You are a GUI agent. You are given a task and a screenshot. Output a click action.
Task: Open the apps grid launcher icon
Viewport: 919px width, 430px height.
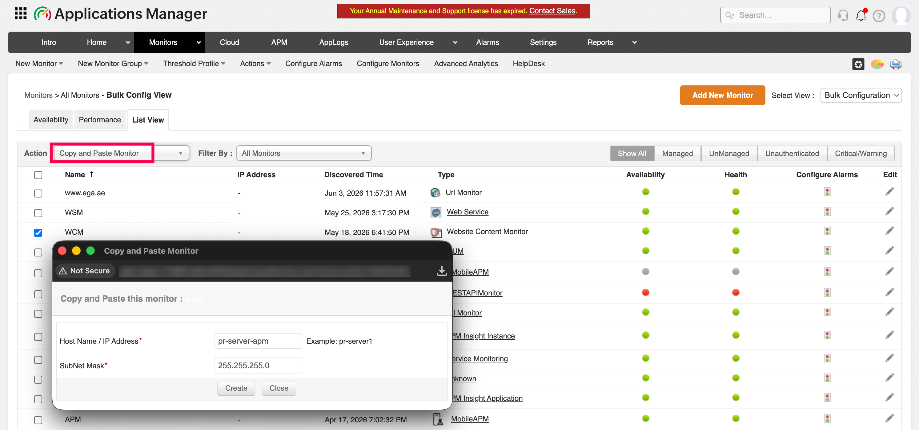[21, 13]
